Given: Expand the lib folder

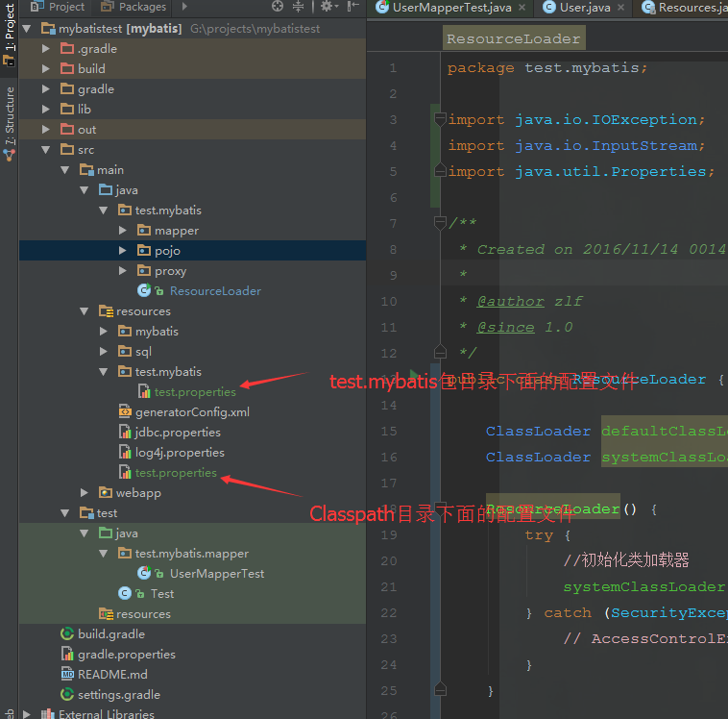Looking at the screenshot, I should (x=45, y=110).
